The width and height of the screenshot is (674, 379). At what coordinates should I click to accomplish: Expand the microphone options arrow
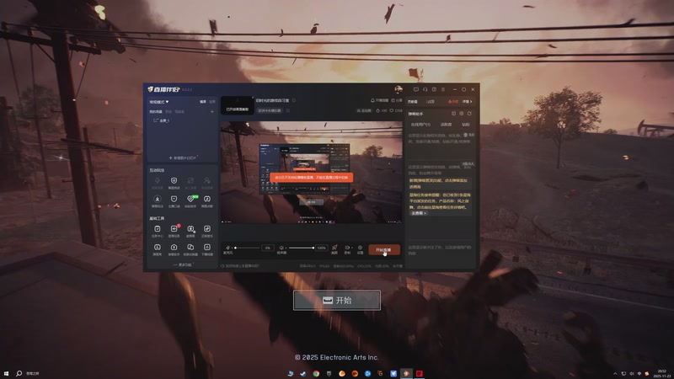(x=233, y=248)
